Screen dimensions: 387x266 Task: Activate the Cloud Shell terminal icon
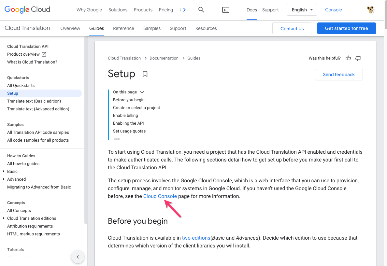pyautogui.click(x=225, y=10)
